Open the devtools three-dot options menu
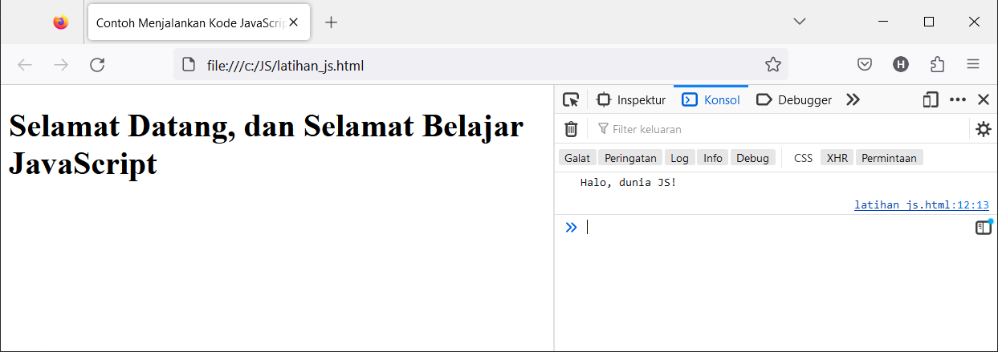Image resolution: width=998 pixels, height=352 pixels. coord(958,100)
